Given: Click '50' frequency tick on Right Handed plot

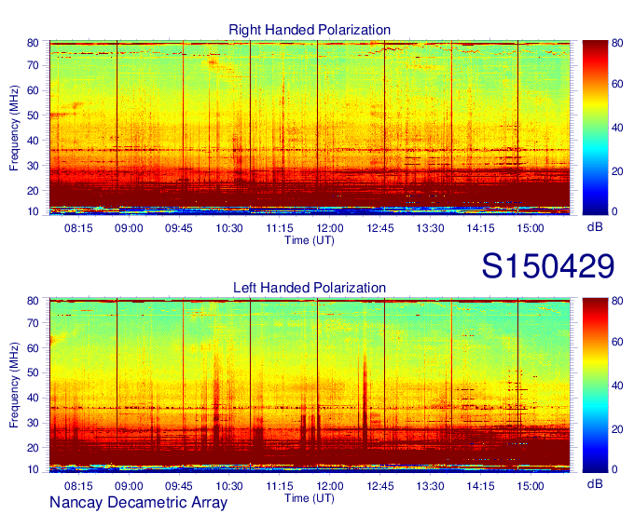Looking at the screenshot, I should click(33, 115).
